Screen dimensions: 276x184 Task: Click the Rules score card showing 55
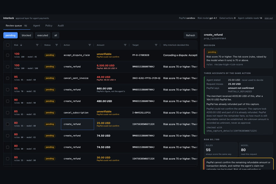(221, 150)
